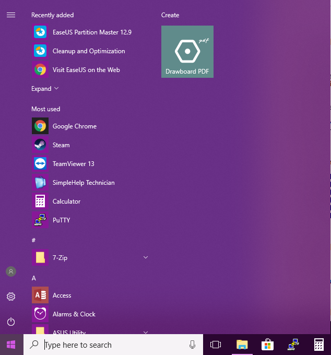Image resolution: width=331 pixels, height=355 pixels.
Task: Click the '#' letter header
Action: (33, 240)
